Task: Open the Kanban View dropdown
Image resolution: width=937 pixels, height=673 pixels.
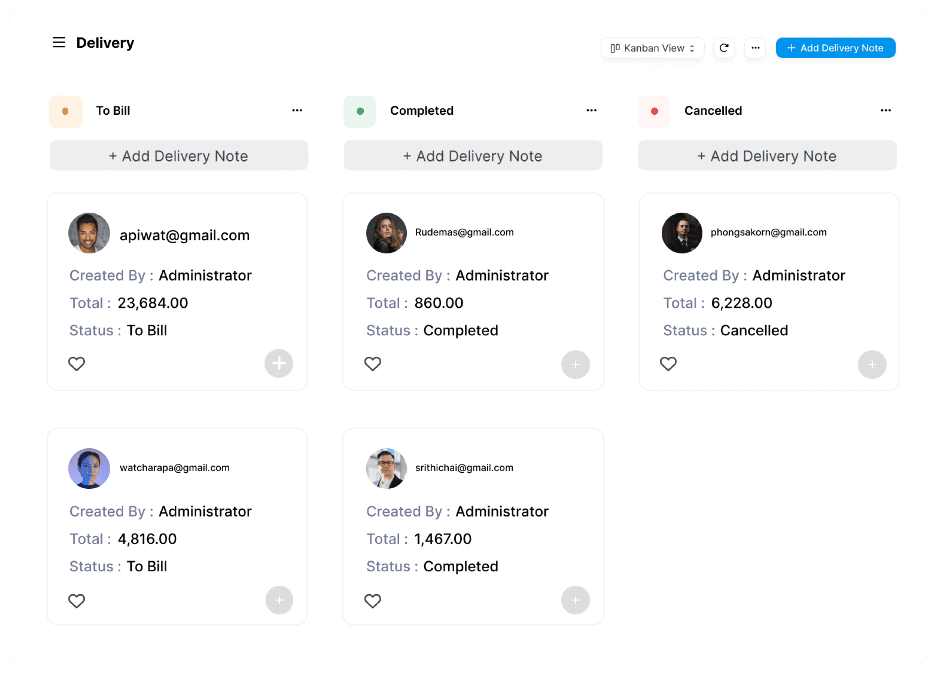Action: [x=653, y=48]
